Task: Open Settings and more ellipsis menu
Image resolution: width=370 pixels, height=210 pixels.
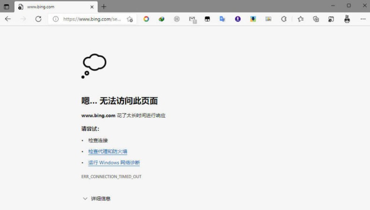Action: tap(363, 19)
